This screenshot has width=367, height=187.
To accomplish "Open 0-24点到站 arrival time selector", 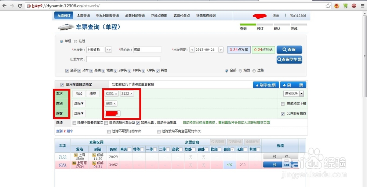I will [x=263, y=50].
